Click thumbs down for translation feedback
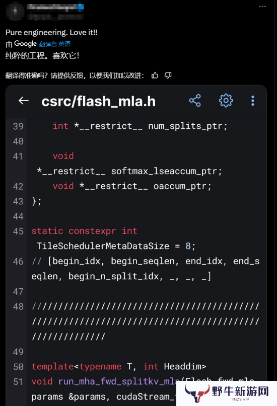The width and height of the screenshot is (277, 406). pos(168,75)
